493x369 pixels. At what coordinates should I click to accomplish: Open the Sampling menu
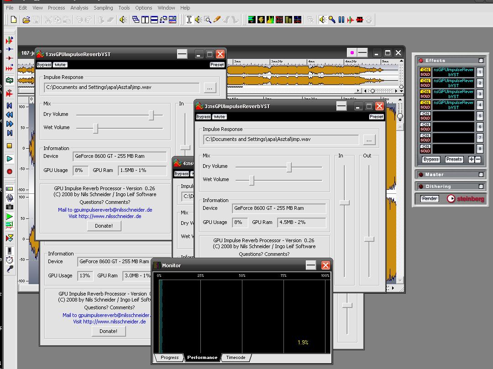coord(103,8)
